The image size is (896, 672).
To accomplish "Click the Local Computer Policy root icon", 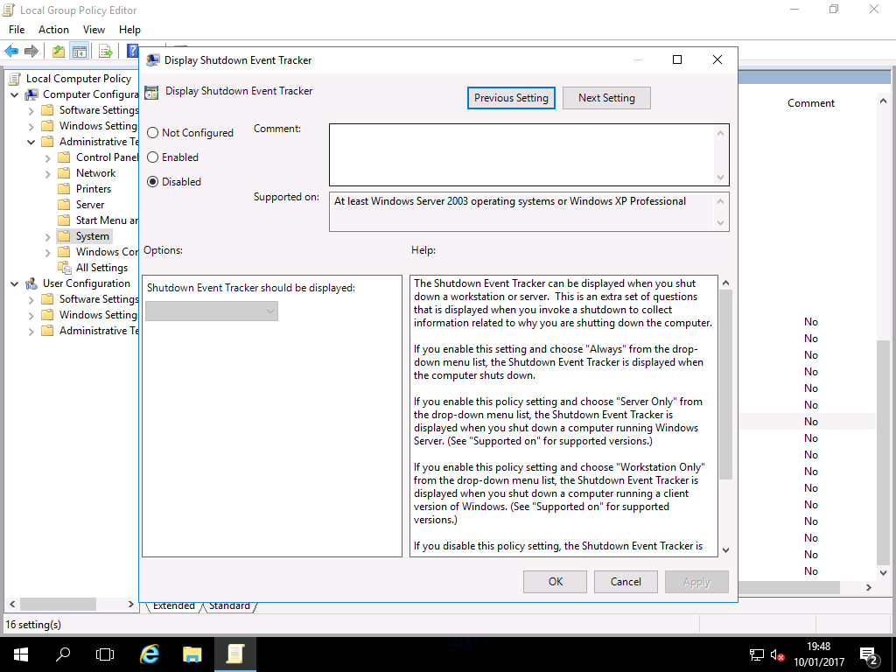I will (15, 79).
